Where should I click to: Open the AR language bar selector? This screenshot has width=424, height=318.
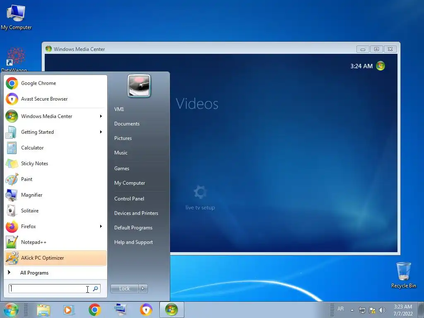tap(340, 309)
